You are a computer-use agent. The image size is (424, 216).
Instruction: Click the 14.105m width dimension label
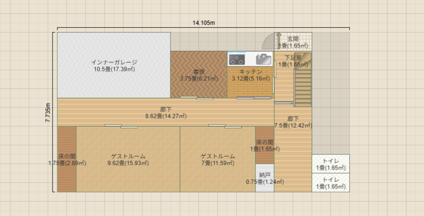204,23
